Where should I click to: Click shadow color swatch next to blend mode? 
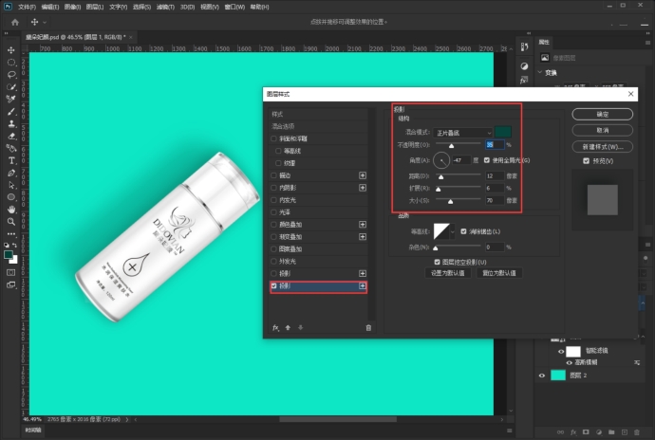pos(503,133)
